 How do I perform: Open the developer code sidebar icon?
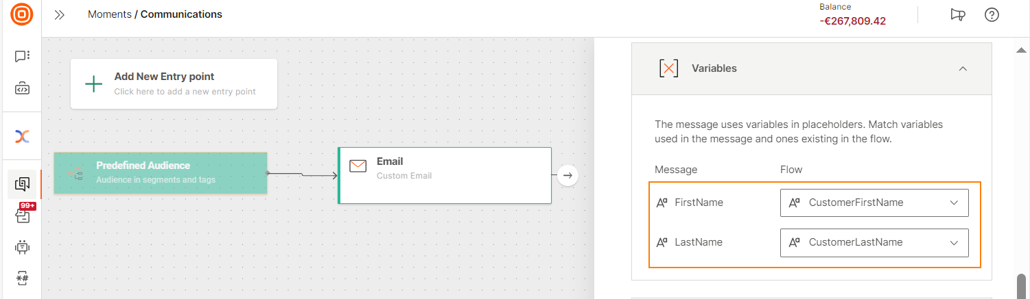[22, 89]
